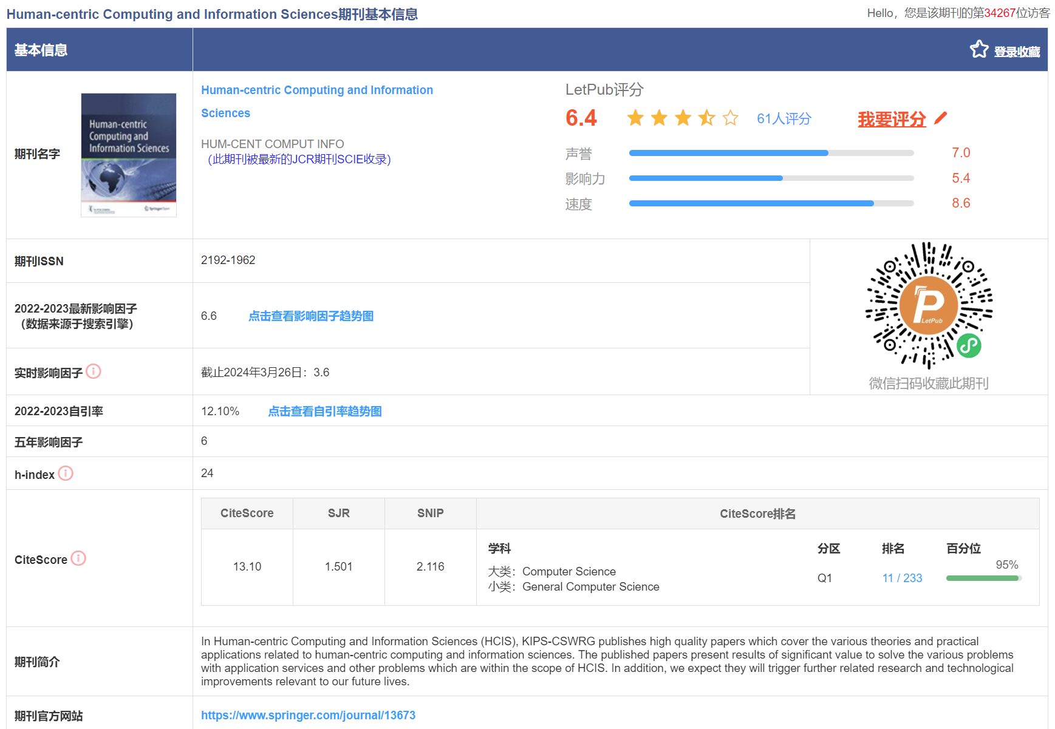Click the journal cover thumbnail image
Image resolution: width=1055 pixels, height=729 pixels.
point(129,155)
